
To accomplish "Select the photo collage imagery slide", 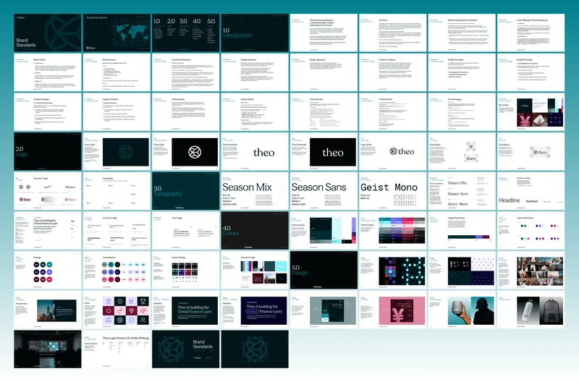I will click(x=531, y=270).
